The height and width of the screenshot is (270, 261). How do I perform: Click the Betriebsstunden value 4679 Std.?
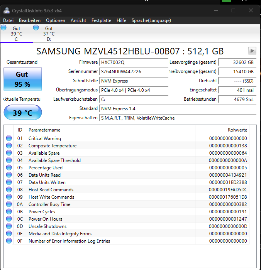pyautogui.click(x=237, y=100)
